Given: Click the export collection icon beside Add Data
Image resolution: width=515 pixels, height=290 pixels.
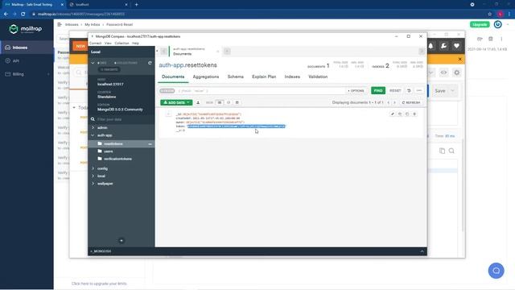Looking at the screenshot, I should click(198, 102).
